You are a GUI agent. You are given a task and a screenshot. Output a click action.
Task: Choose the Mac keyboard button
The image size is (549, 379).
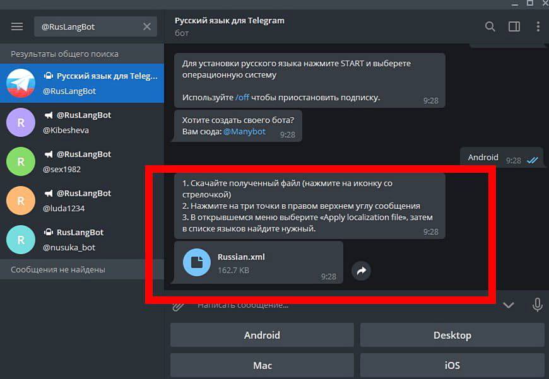coord(262,365)
